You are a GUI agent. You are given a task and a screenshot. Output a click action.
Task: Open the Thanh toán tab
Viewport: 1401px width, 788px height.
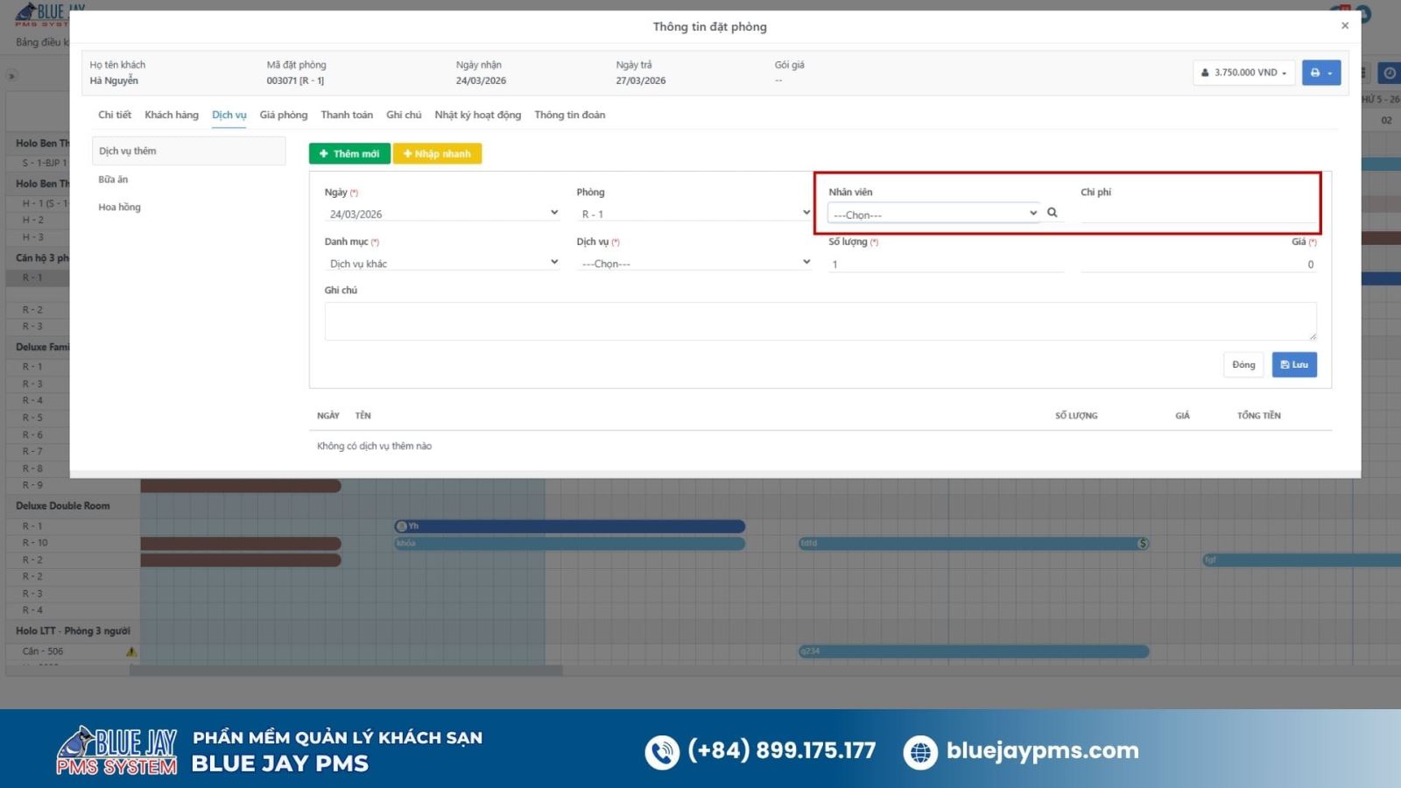click(347, 115)
